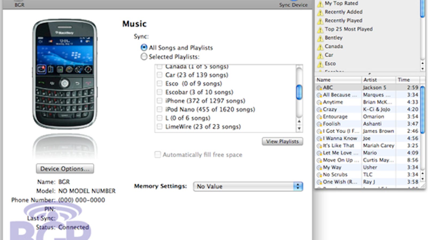428x240 pixels.
Task: Click the icon beside Foolish song
Action: (x=319, y=124)
